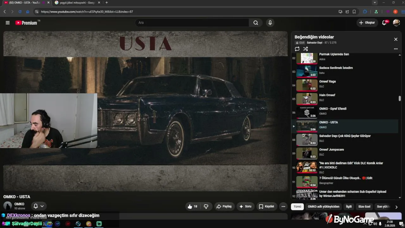Select the OMKO adlı yükleyiciden chip
This screenshot has width=405, height=228.
coord(323,206)
